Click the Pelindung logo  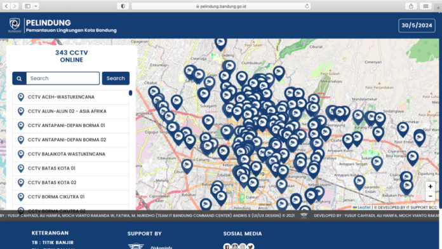[x=15, y=25]
